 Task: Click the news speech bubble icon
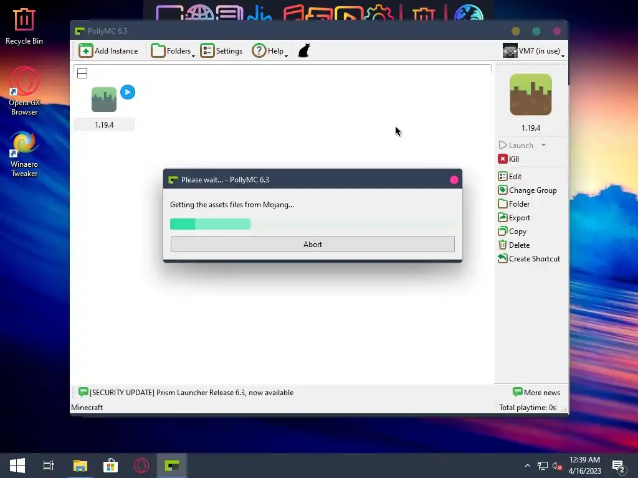pos(83,392)
